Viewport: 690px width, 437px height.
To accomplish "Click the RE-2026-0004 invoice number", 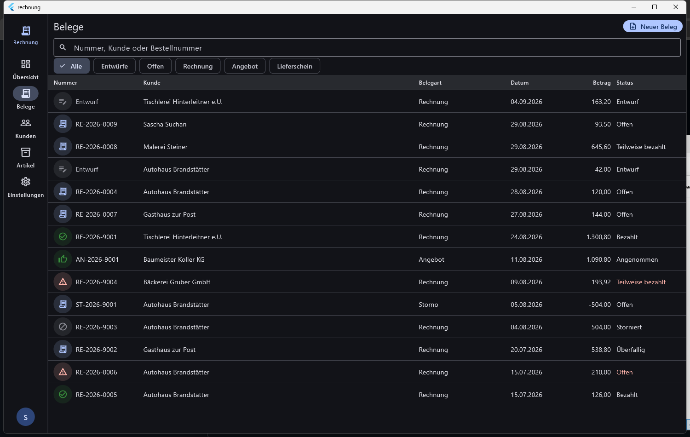I will [97, 192].
